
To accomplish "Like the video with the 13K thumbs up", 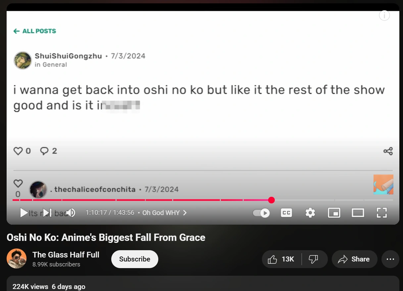I will coord(280,259).
